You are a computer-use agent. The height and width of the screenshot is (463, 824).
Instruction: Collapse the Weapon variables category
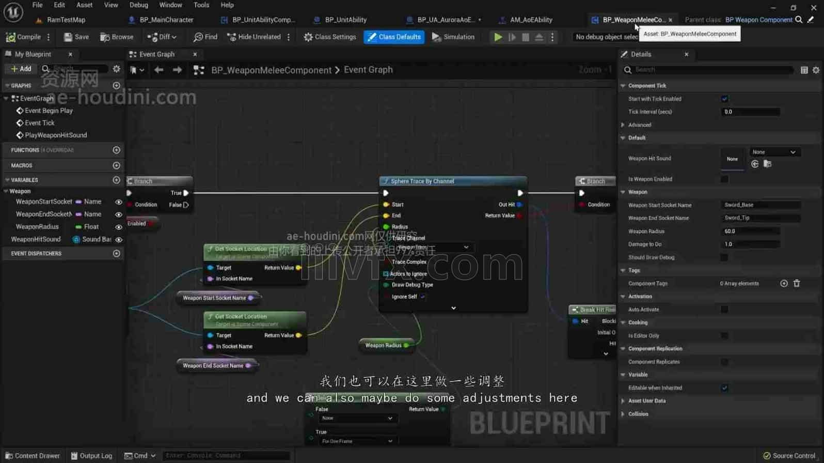click(6, 191)
